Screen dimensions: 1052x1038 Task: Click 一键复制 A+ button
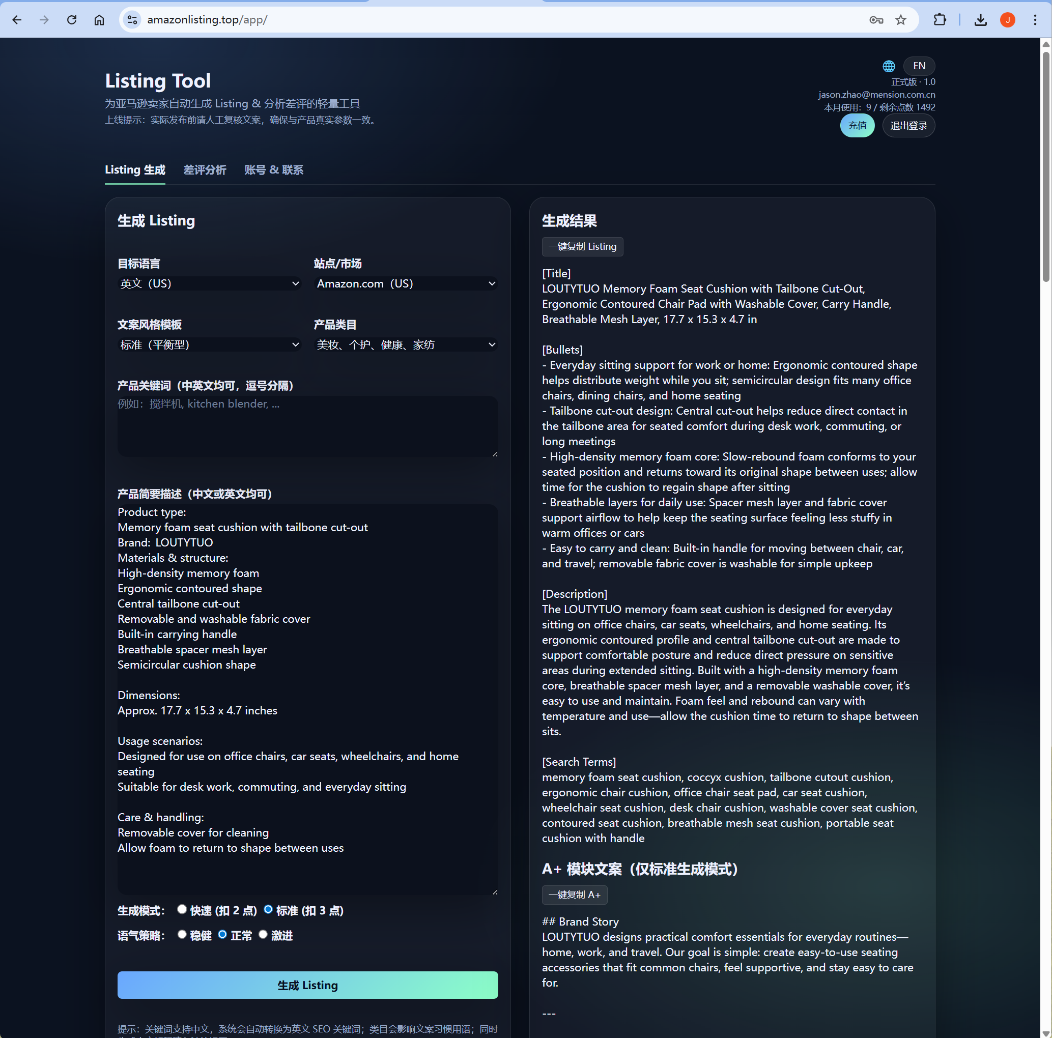pyautogui.click(x=575, y=895)
